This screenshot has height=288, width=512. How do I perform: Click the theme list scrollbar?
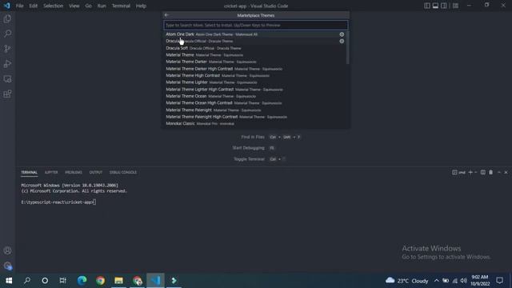(x=348, y=48)
